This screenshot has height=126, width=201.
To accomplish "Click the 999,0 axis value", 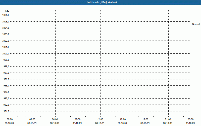I will 7,60.
